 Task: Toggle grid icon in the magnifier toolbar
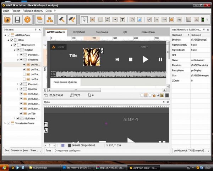click(x=63, y=146)
